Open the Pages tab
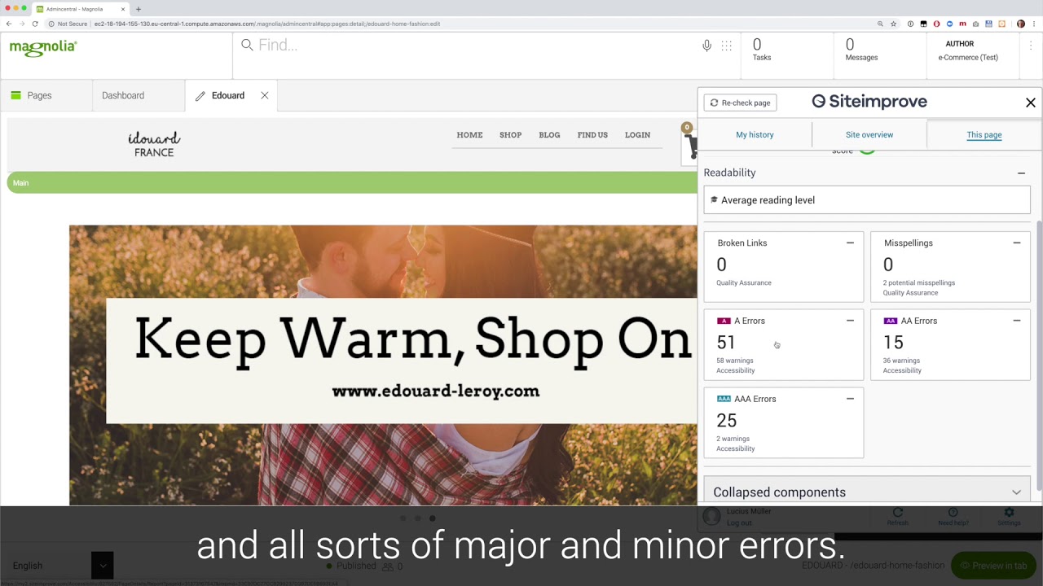Screen dimensions: 1043x586 click(x=46, y=95)
